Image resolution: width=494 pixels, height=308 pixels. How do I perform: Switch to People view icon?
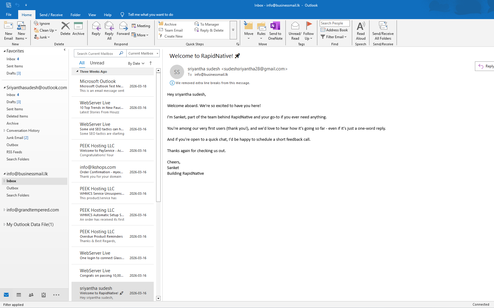point(31,295)
